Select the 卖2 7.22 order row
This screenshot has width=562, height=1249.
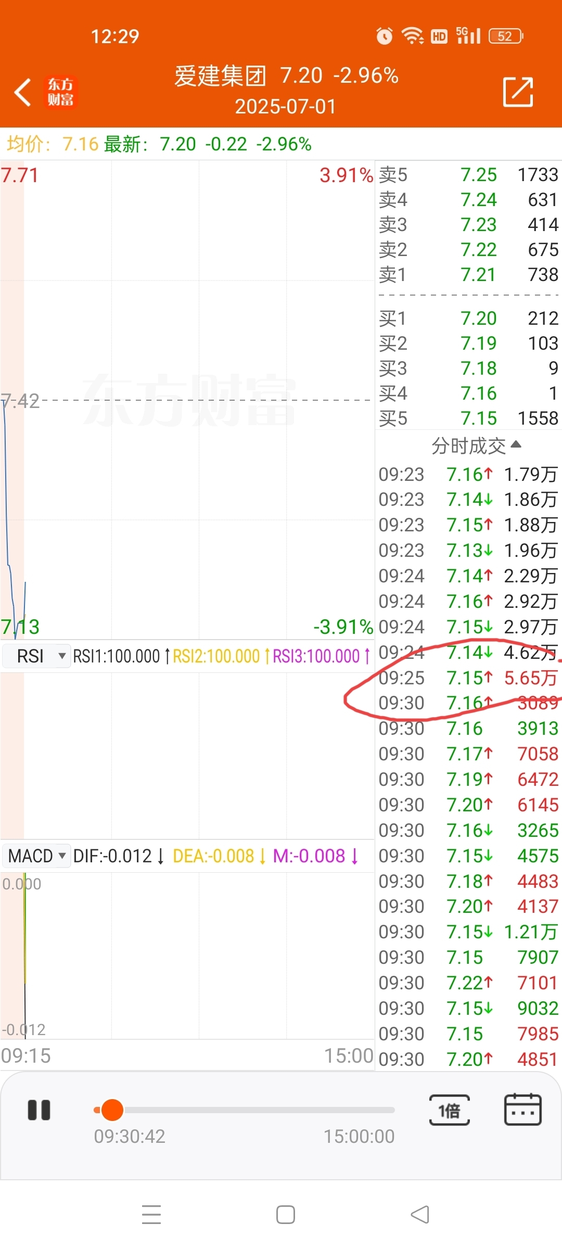[468, 250]
